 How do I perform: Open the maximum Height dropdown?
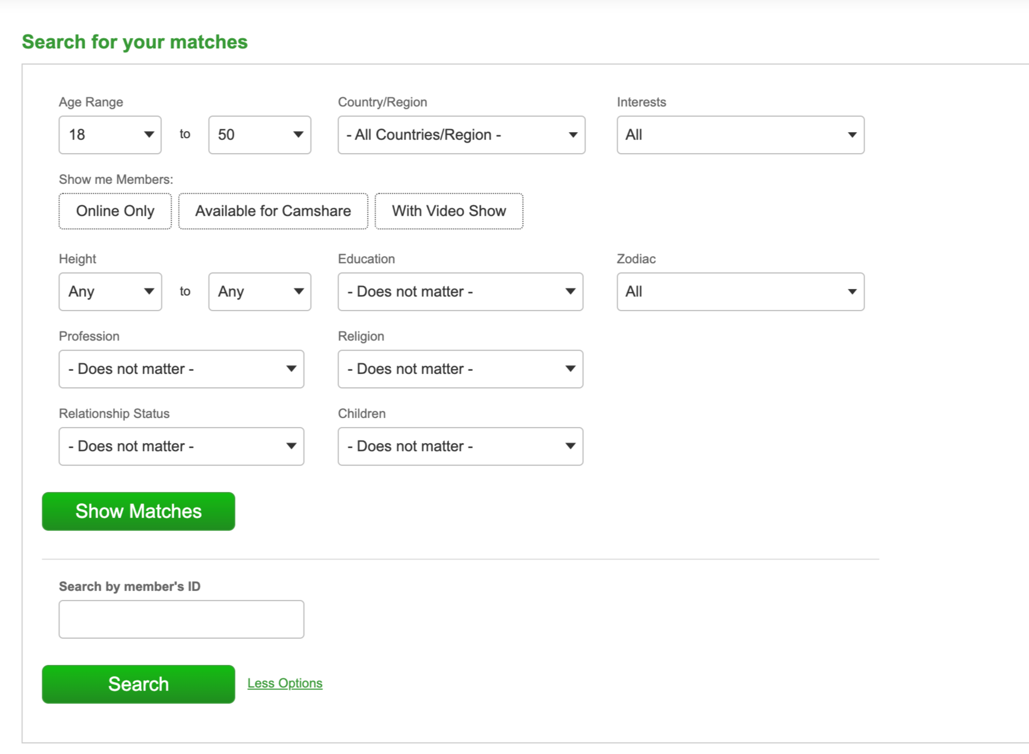pos(259,292)
